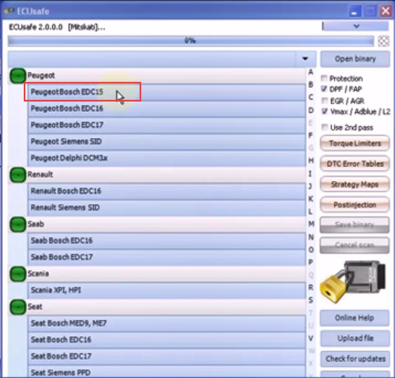The width and height of the screenshot is (395, 378).
Task: Jump to letter D in index
Action: (311, 110)
